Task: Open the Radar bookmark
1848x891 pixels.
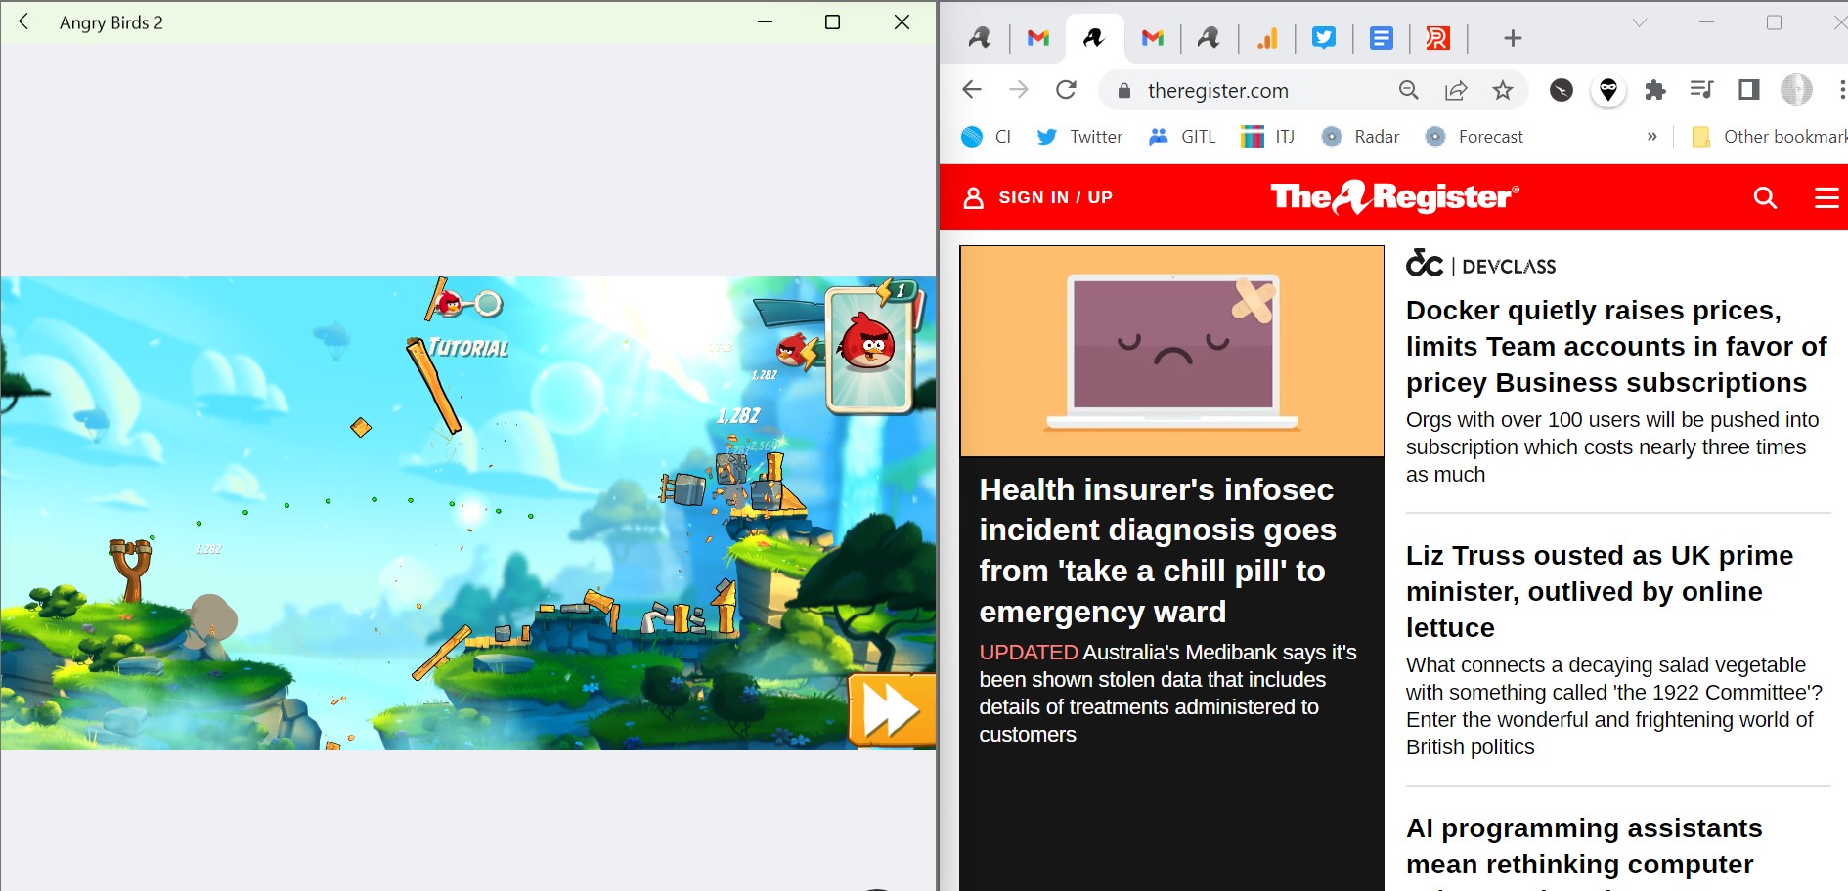Action: pyautogui.click(x=1360, y=137)
